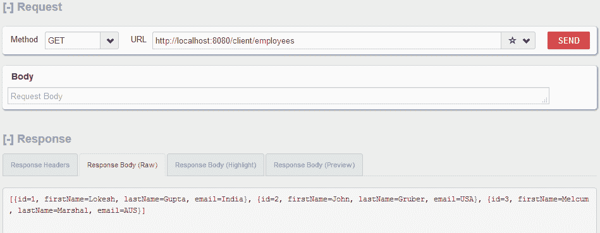Click the Request Body resize grip icon
600x233 pixels.
pos(545,100)
